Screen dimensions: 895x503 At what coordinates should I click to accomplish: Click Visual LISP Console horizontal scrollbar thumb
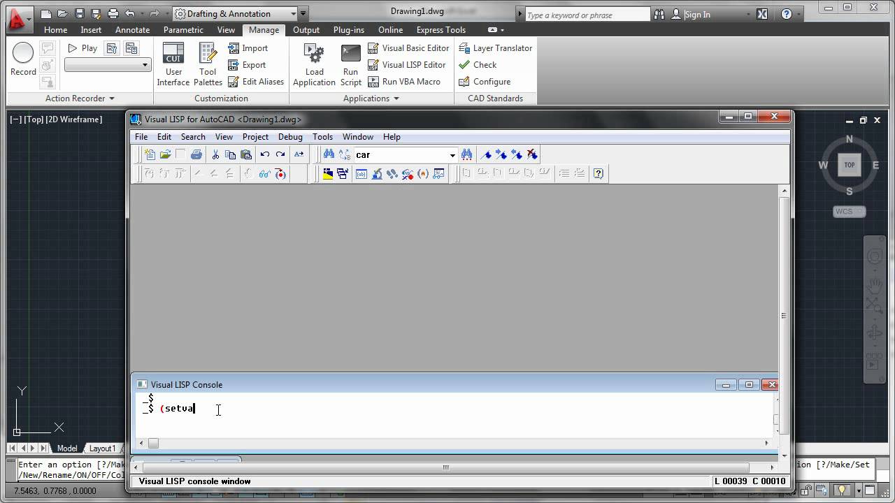coord(153,443)
